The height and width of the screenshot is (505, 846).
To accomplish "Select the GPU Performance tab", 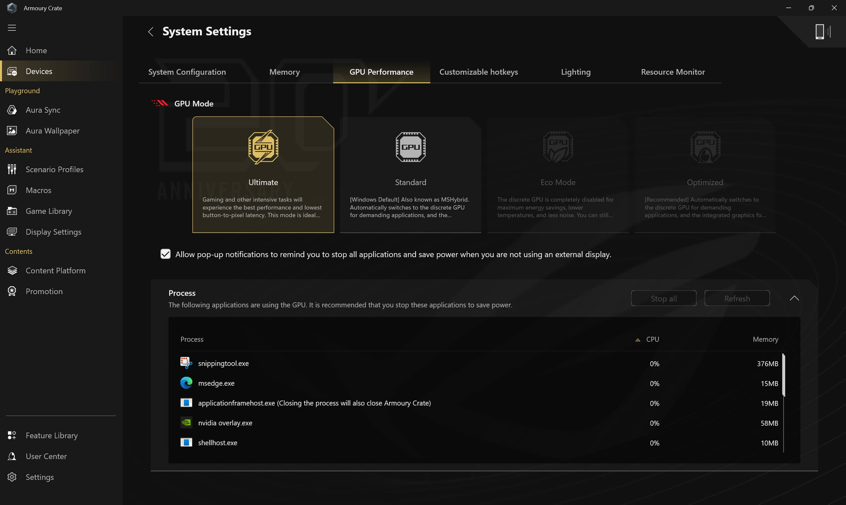I will 381,72.
